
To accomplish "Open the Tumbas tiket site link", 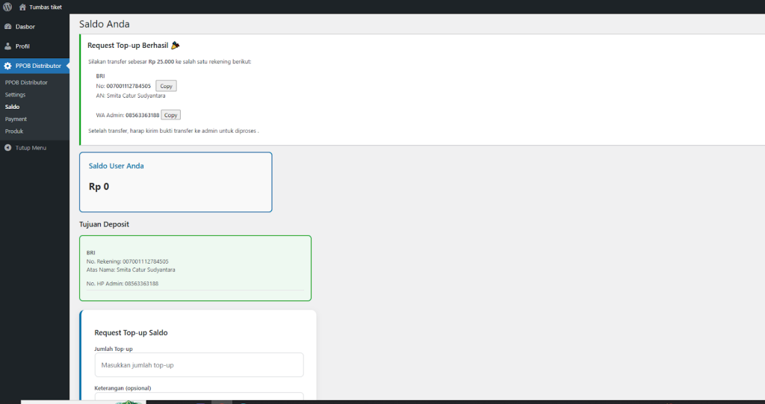I will point(45,7).
